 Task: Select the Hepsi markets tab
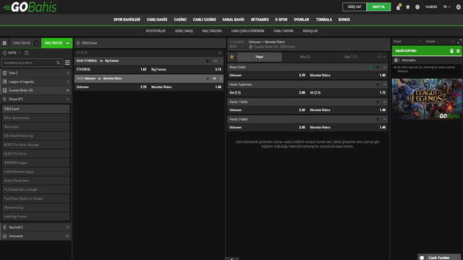coord(259,57)
